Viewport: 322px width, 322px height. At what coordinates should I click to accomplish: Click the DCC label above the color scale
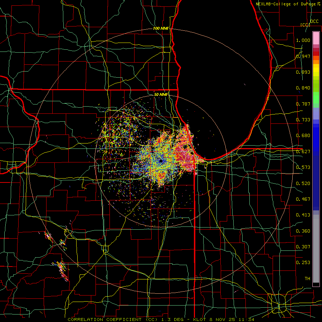pos(314,21)
